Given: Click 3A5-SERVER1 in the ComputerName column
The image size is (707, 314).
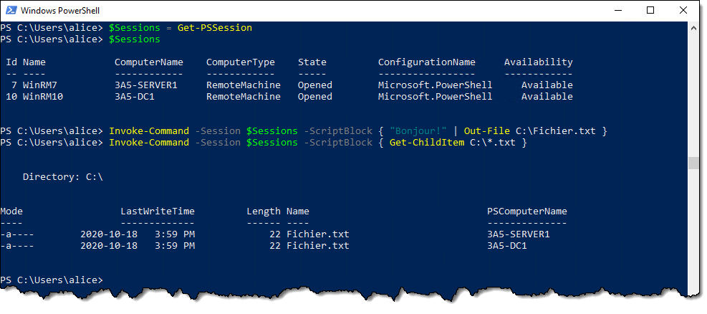Looking at the screenshot, I should click(145, 85).
